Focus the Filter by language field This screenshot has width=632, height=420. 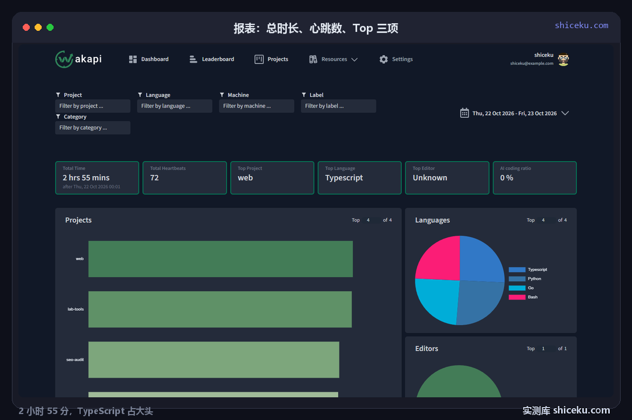(175, 106)
